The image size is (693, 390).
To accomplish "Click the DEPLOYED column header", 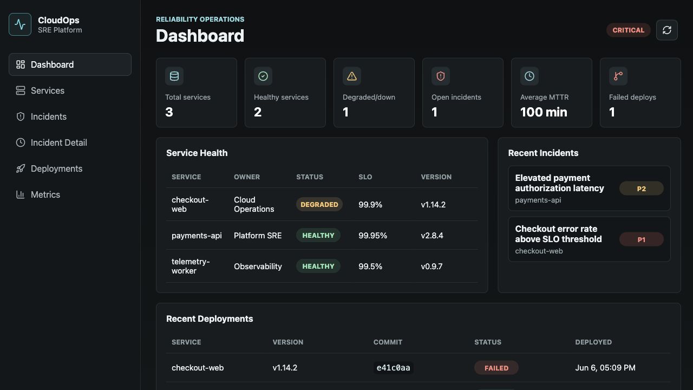I will [x=593, y=342].
